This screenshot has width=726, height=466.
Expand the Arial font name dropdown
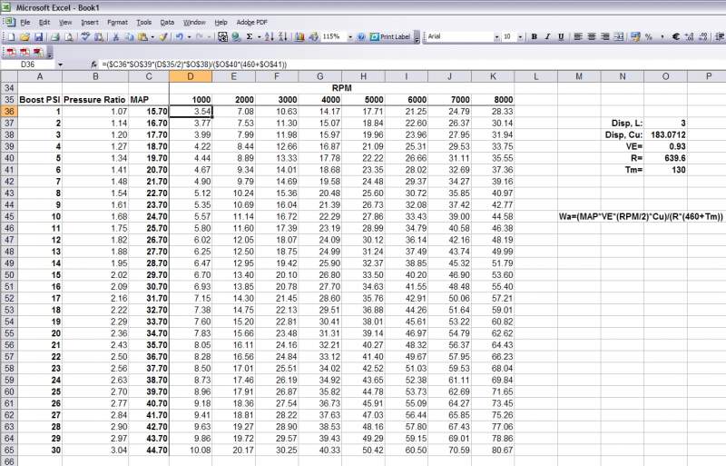(x=495, y=37)
